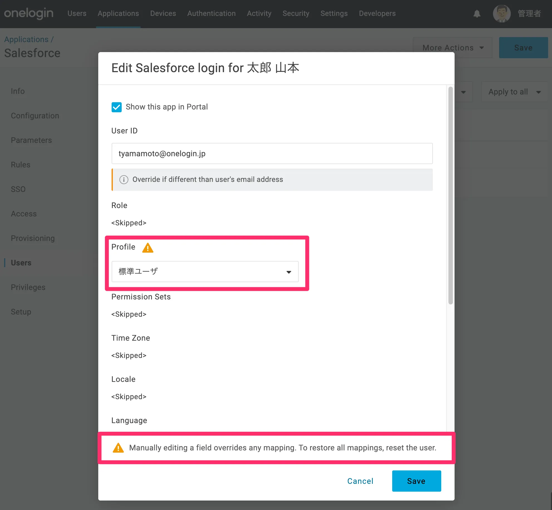Click the notification bell icon
Viewport: 552px width, 510px height.
[x=477, y=14]
